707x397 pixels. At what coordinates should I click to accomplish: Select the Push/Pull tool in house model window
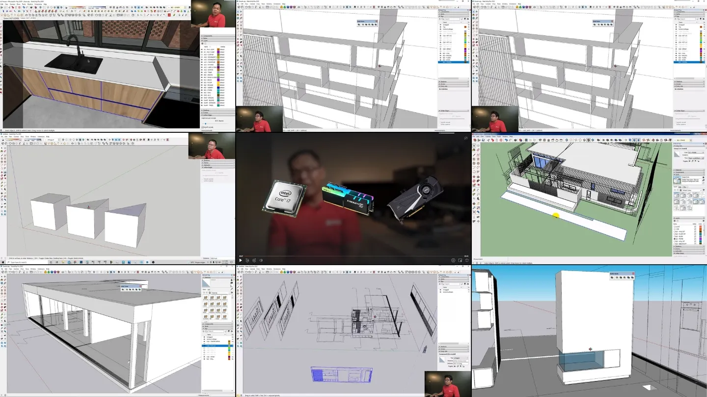[x=478, y=176]
